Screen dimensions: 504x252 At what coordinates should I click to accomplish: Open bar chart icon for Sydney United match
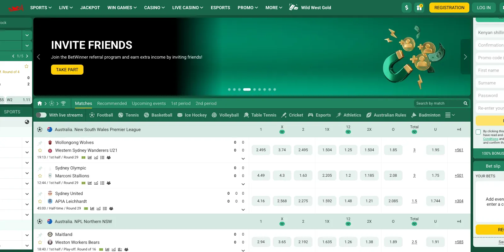tap(92, 209)
